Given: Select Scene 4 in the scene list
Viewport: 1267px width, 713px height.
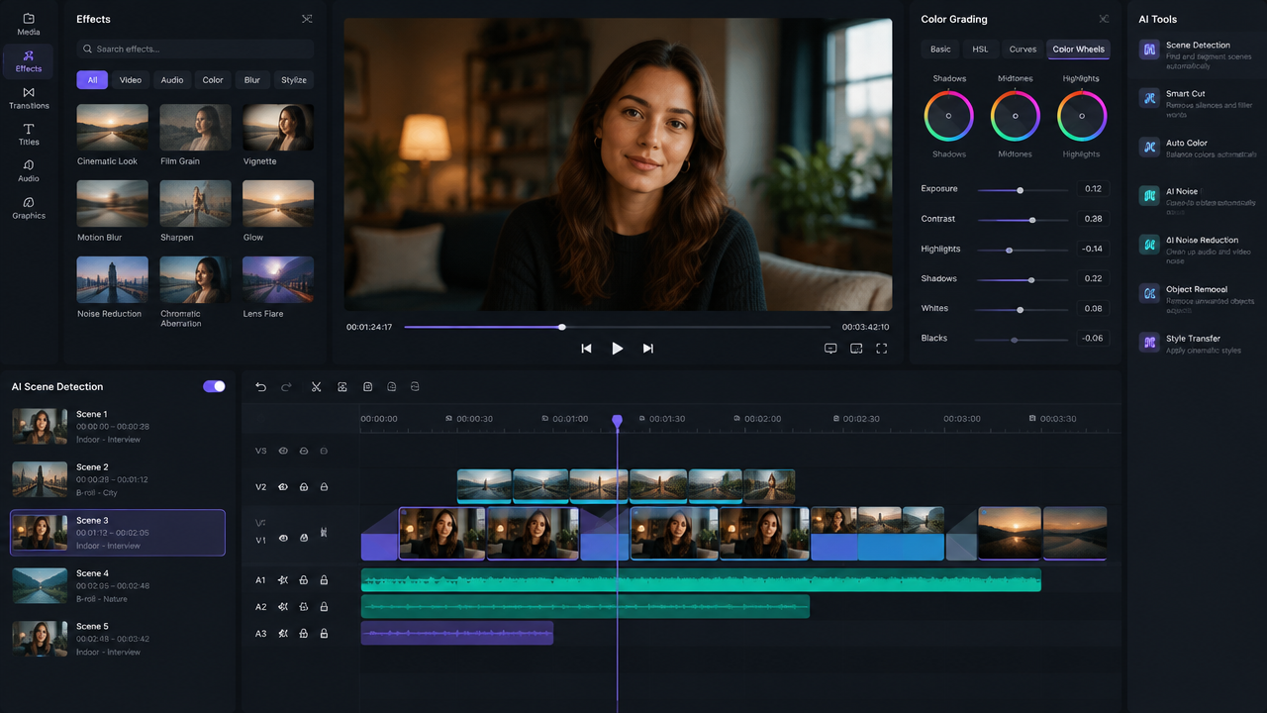Looking at the screenshot, I should coord(118,585).
